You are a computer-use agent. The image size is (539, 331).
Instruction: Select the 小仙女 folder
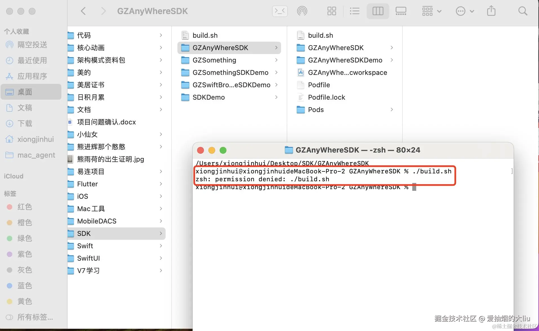116,134
